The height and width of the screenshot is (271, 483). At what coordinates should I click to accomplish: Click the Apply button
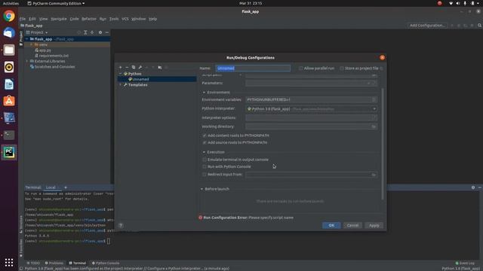374,225
